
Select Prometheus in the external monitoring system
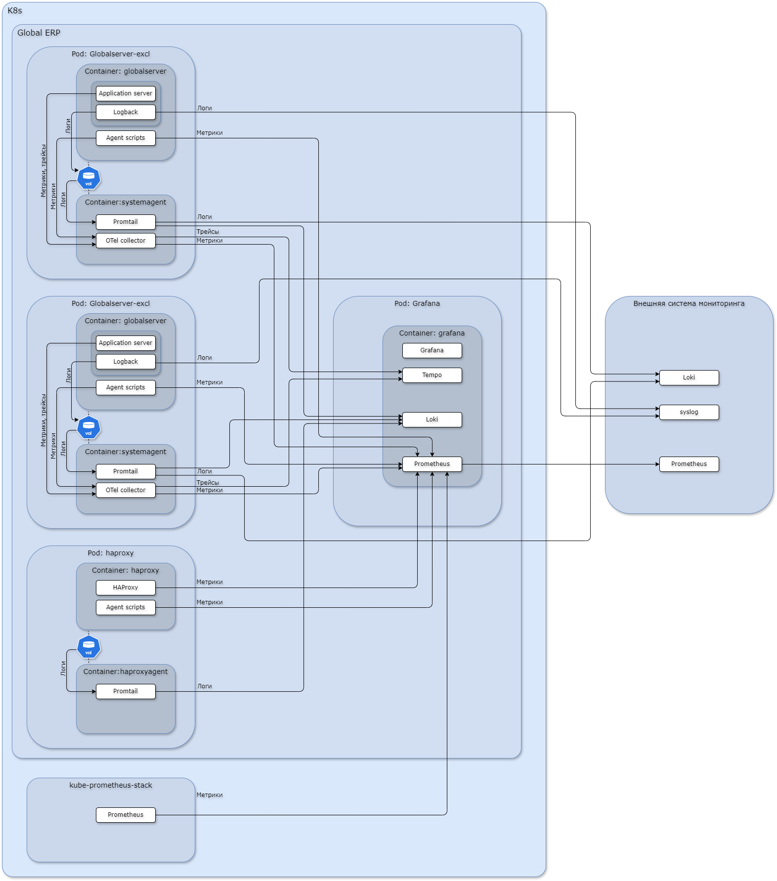tap(689, 464)
